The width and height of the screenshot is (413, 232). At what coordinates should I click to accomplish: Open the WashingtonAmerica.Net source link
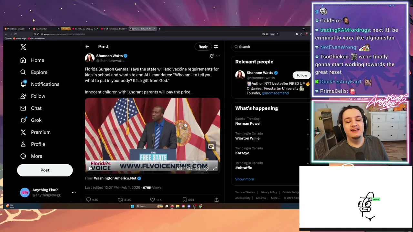coord(115,178)
